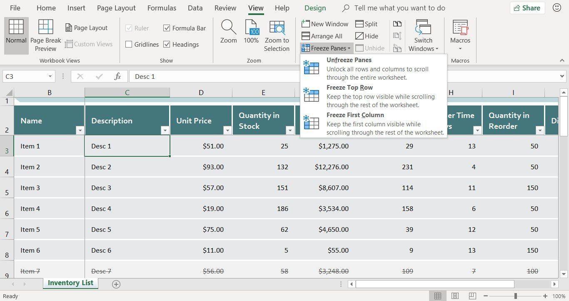Click the Share button
This screenshot has height=301, width=569.
coord(527,8)
